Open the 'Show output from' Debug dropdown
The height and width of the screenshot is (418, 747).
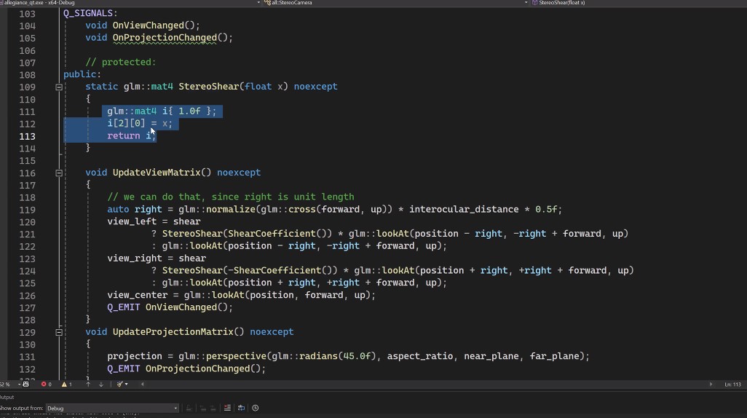coord(112,409)
